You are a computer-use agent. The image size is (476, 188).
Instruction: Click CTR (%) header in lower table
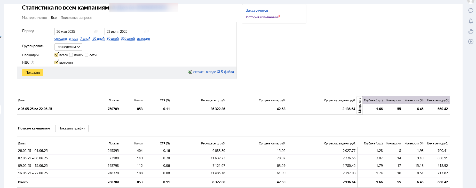coord(165,143)
